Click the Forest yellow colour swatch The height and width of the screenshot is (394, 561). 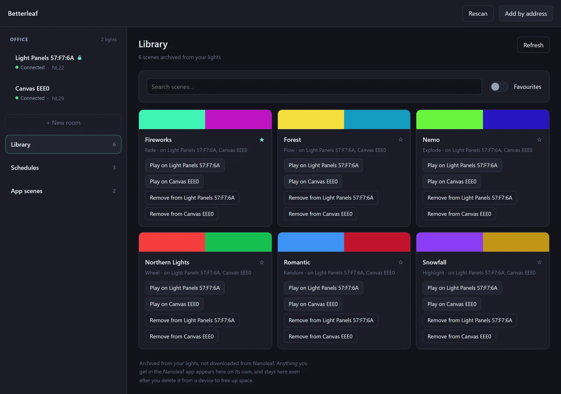(311, 119)
